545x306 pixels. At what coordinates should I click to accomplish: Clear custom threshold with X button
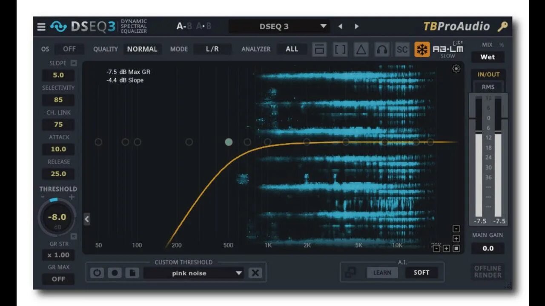tap(255, 273)
